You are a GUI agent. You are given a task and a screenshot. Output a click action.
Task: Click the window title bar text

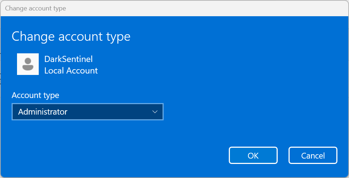35,8
